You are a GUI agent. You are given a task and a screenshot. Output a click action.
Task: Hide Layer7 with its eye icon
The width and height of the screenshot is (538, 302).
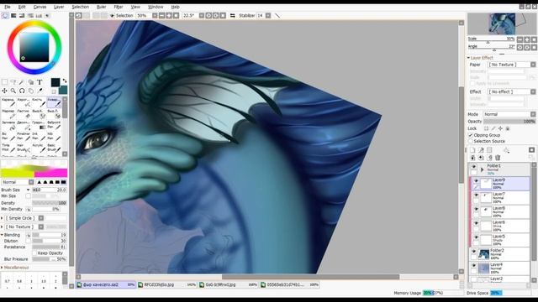click(x=476, y=195)
